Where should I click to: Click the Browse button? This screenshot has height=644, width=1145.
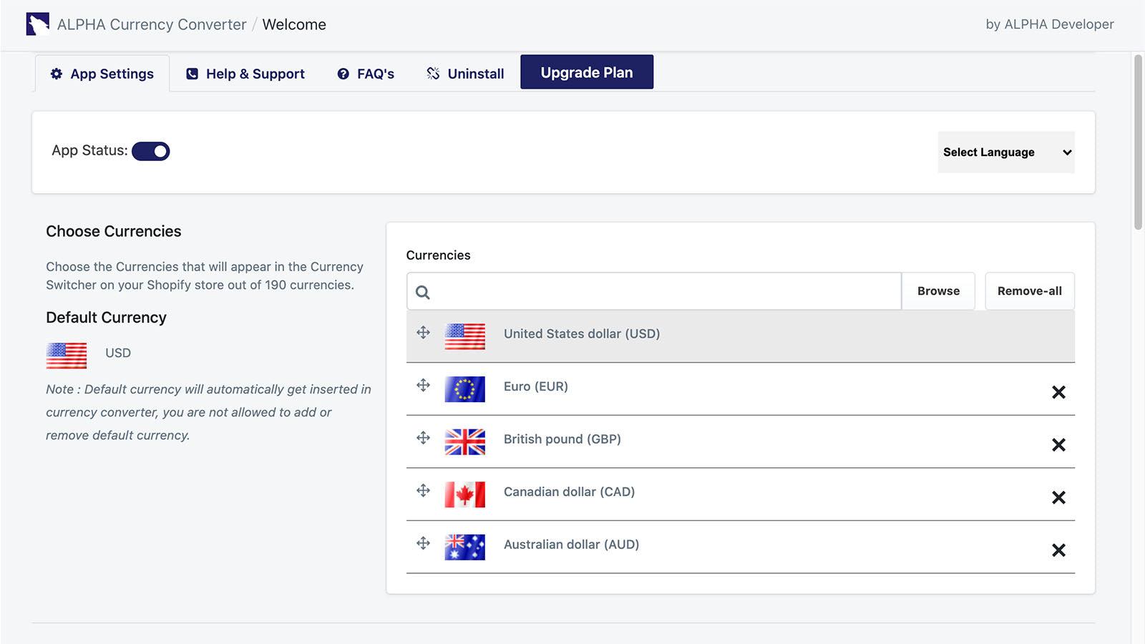(938, 291)
